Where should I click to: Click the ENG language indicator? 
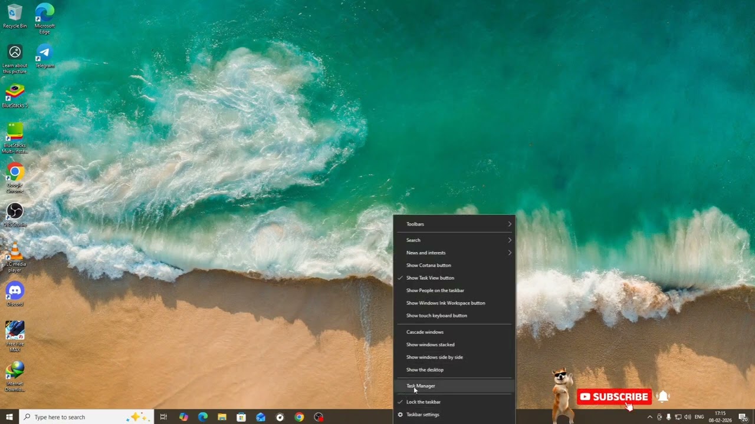699,417
